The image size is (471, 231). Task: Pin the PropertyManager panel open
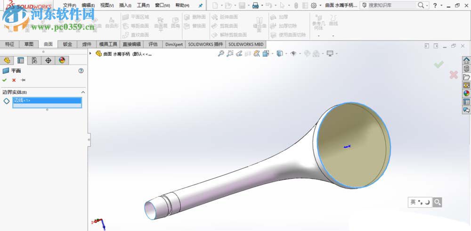point(23,80)
